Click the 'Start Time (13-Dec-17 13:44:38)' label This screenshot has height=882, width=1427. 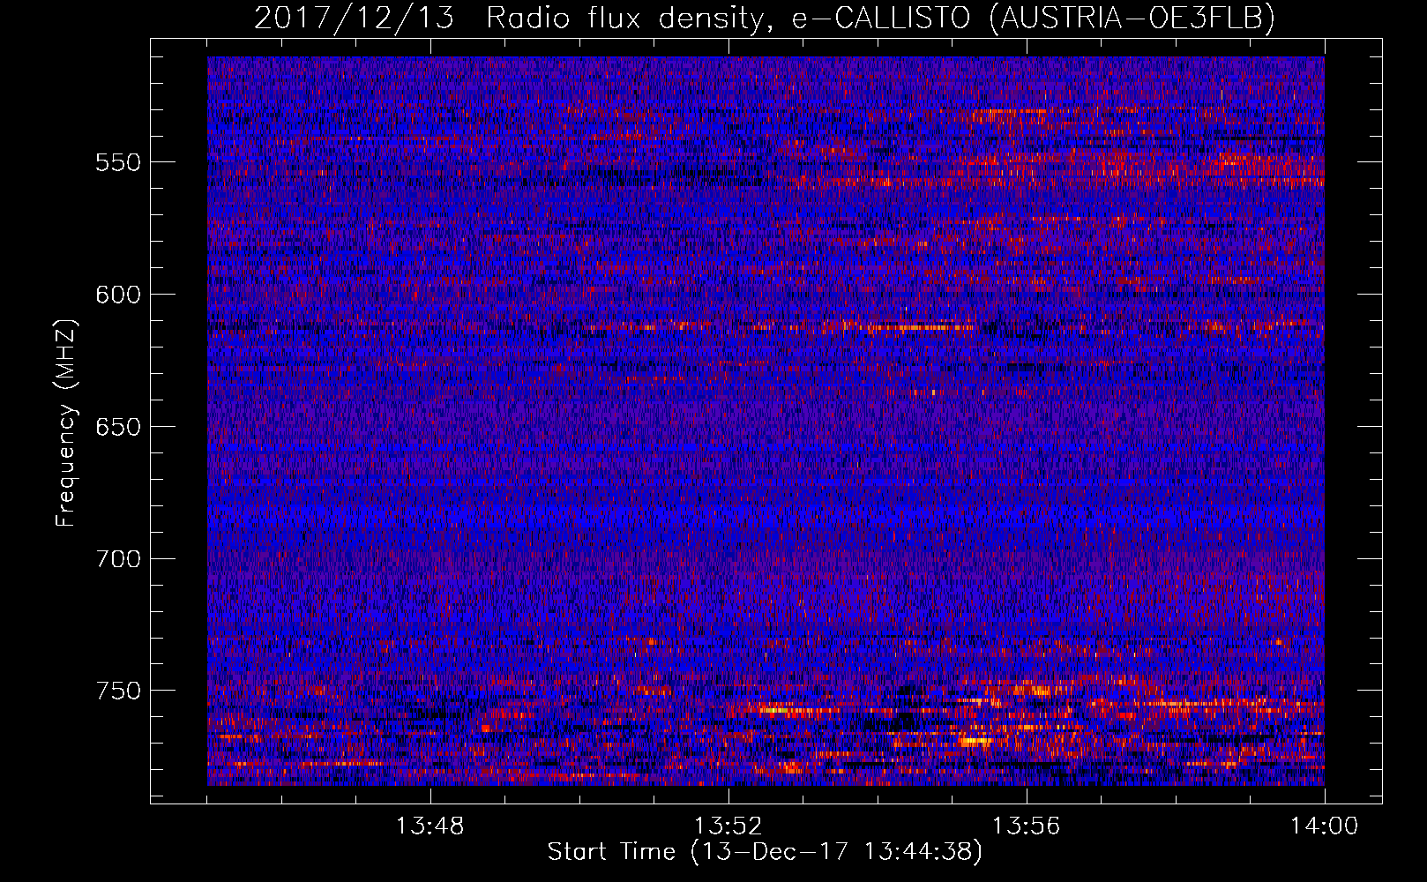pyautogui.click(x=765, y=852)
